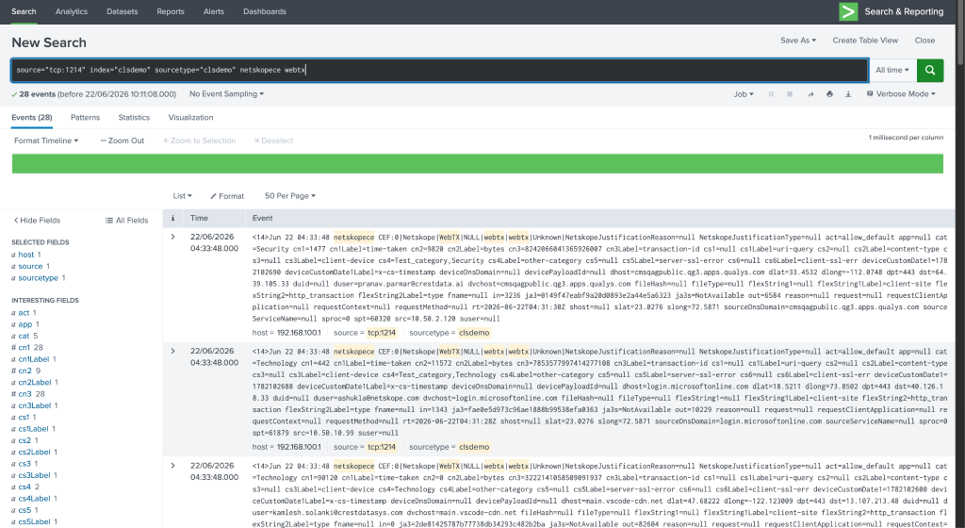
Task: Click the Search & Reporting app title
Action: tap(904, 11)
